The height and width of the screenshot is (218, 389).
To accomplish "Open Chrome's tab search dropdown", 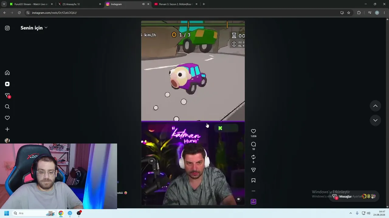I will click(4, 4).
